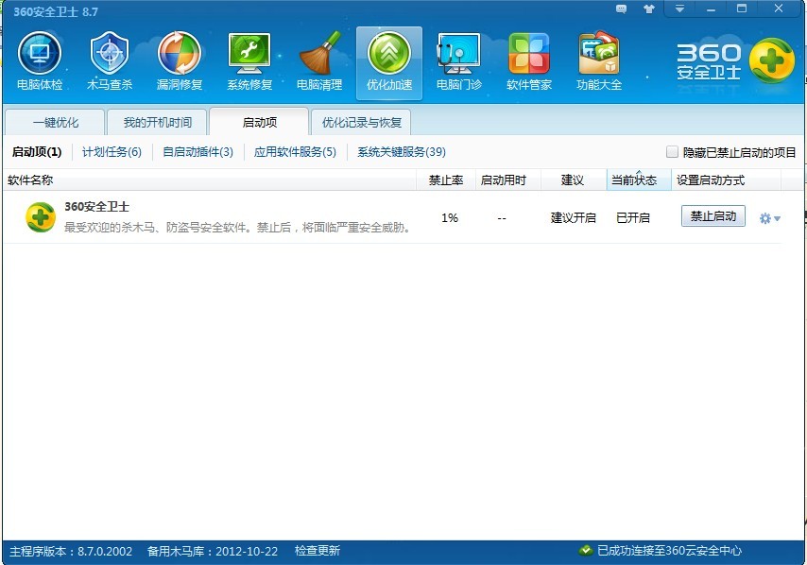Image resolution: width=807 pixels, height=565 pixels.
Task: Click 禁止启动 button for 360安全卫士
Action: pyautogui.click(x=713, y=216)
